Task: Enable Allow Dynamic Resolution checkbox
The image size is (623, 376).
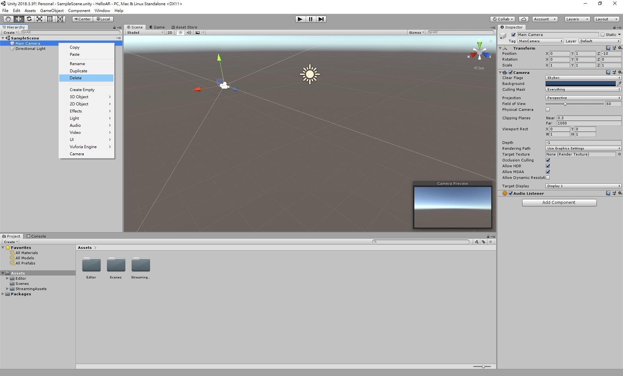Action: pos(548,177)
